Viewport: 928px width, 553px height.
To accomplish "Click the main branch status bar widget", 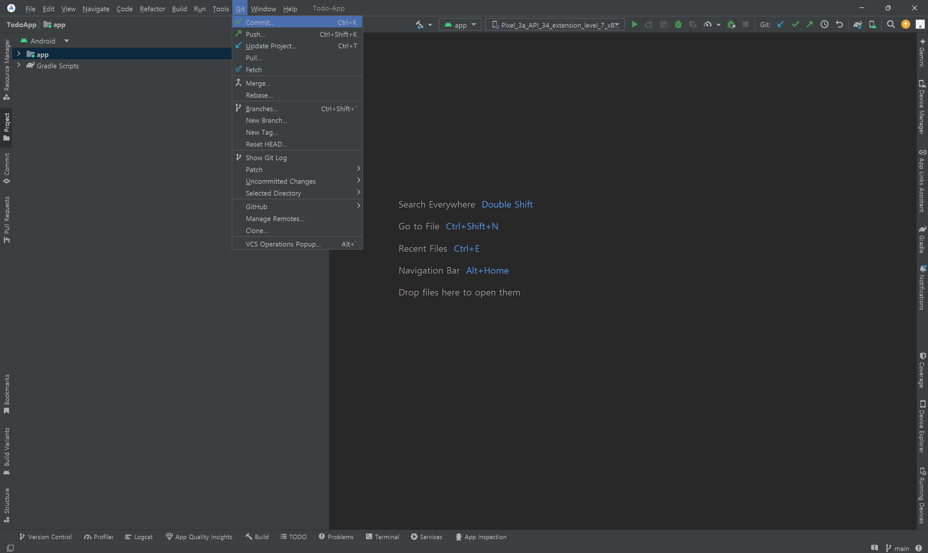I will [x=897, y=548].
